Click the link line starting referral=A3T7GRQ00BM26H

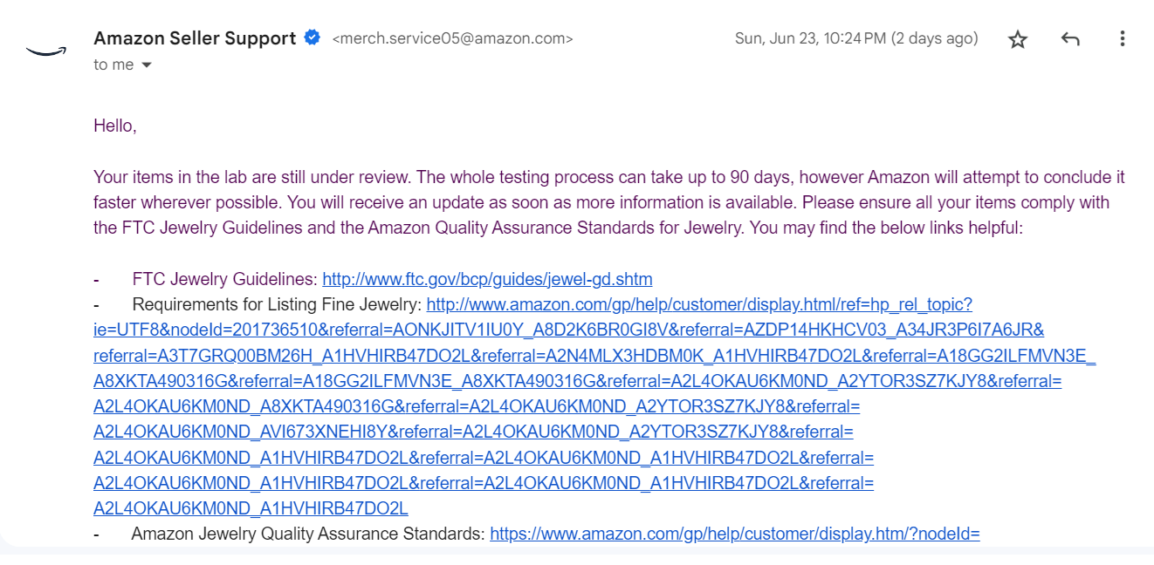point(594,356)
